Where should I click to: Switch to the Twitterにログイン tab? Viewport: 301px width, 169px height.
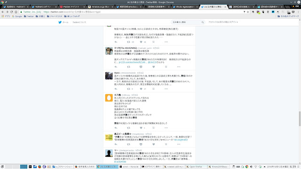[x=44, y=7]
